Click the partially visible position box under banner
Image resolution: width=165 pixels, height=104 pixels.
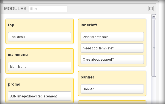(x=112, y=102)
